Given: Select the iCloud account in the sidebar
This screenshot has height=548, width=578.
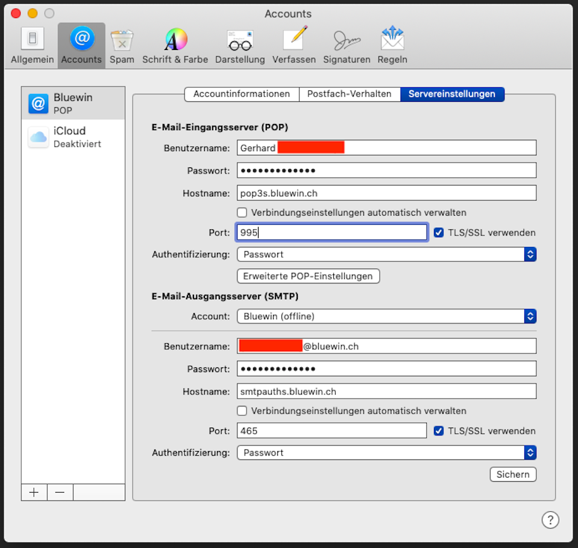Looking at the screenshot, I should pyautogui.click(x=73, y=137).
